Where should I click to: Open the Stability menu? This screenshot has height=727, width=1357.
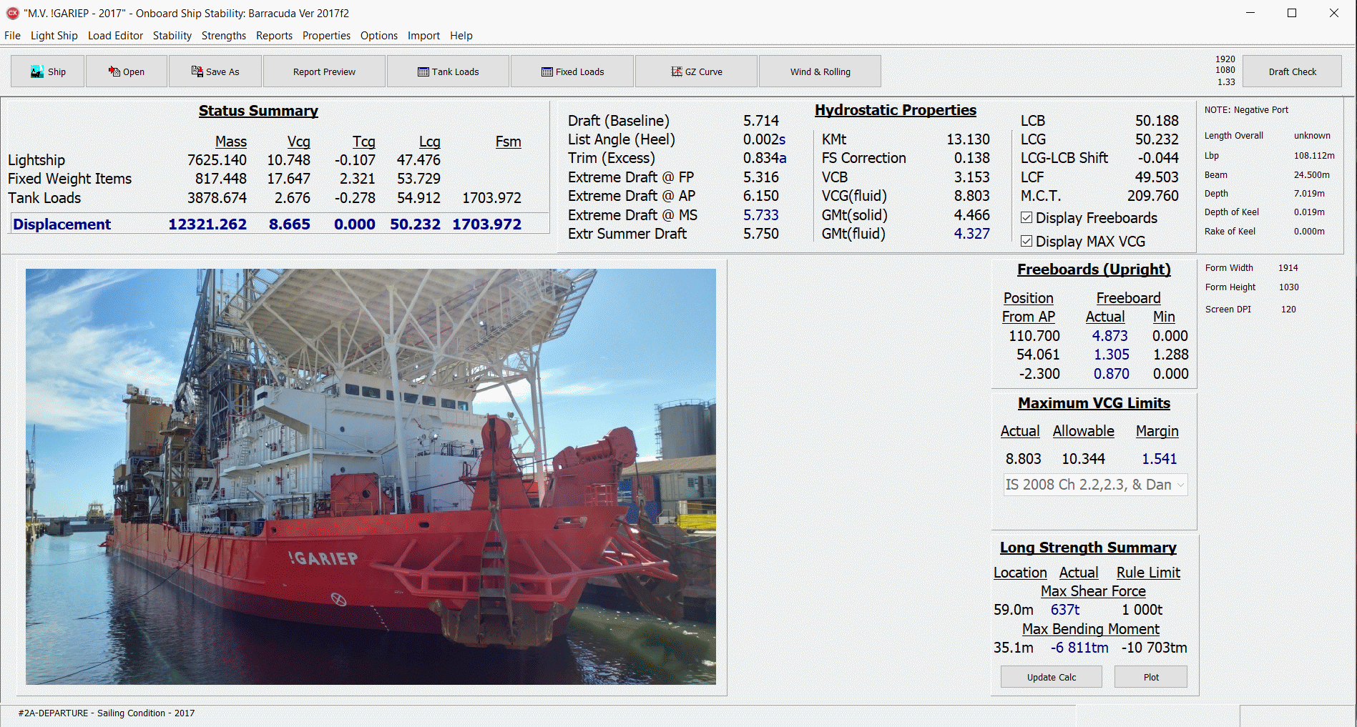[x=172, y=36]
